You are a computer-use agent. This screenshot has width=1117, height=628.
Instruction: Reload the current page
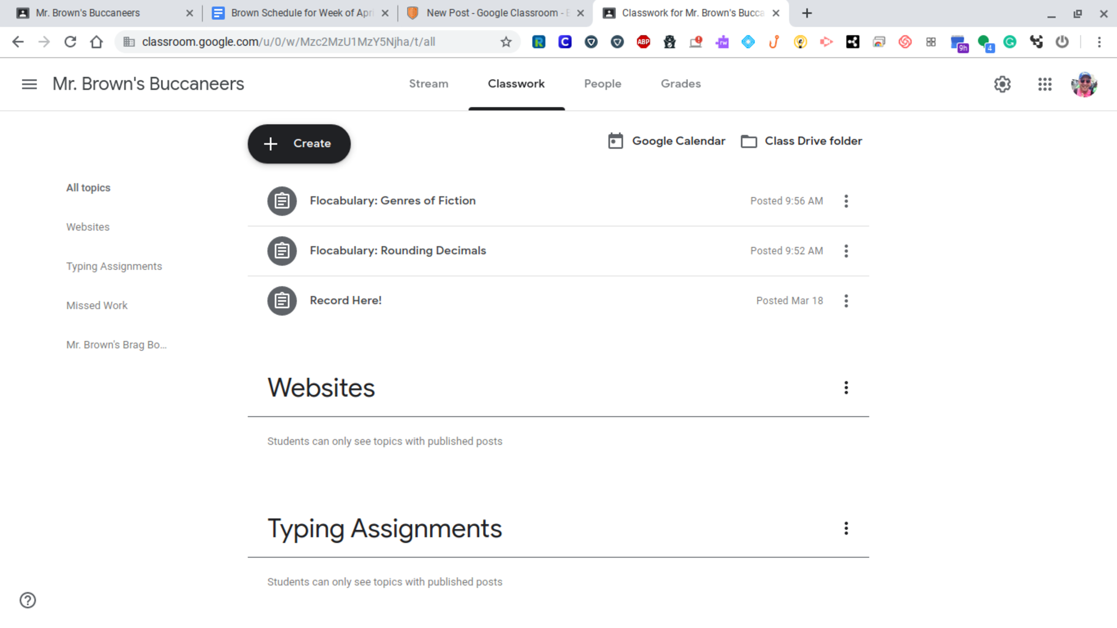coord(70,42)
